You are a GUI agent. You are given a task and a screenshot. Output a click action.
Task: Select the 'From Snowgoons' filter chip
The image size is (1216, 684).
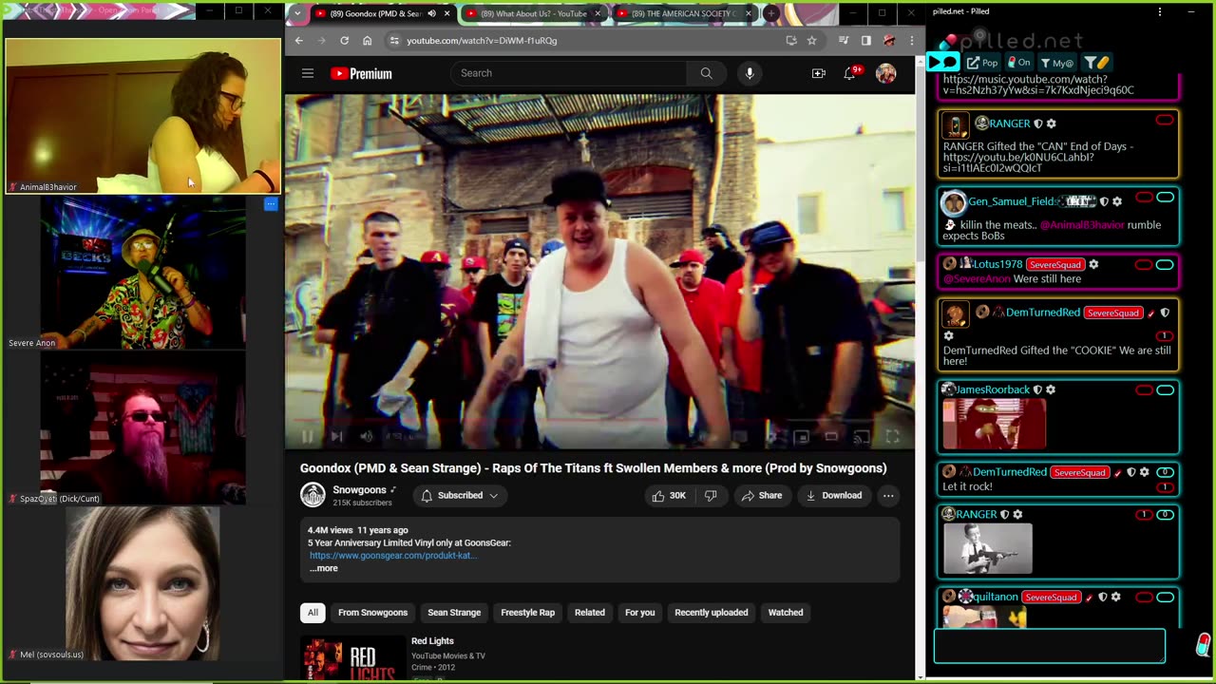(372, 613)
